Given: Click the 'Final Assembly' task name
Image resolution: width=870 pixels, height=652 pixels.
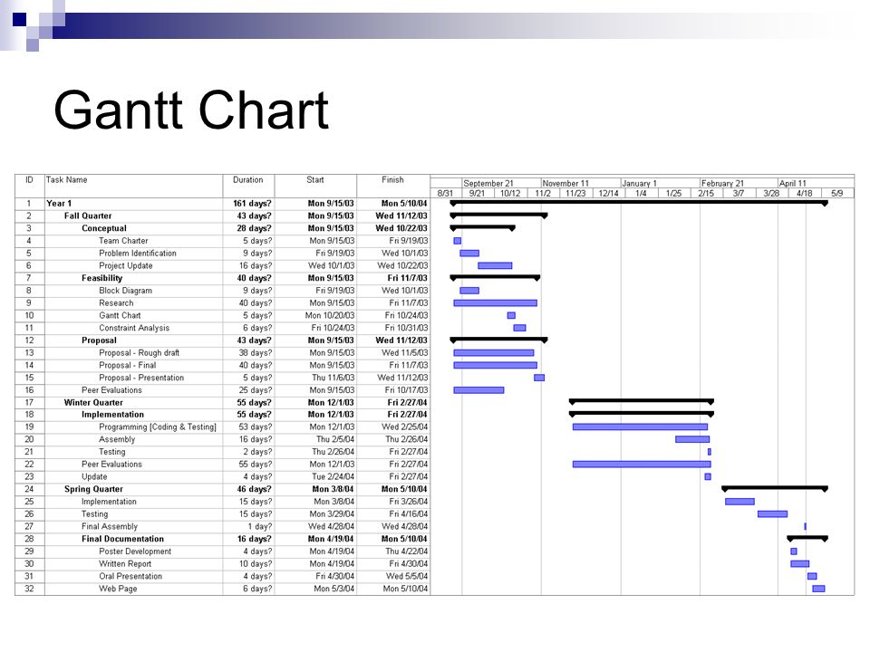Looking at the screenshot, I should pos(110,527).
